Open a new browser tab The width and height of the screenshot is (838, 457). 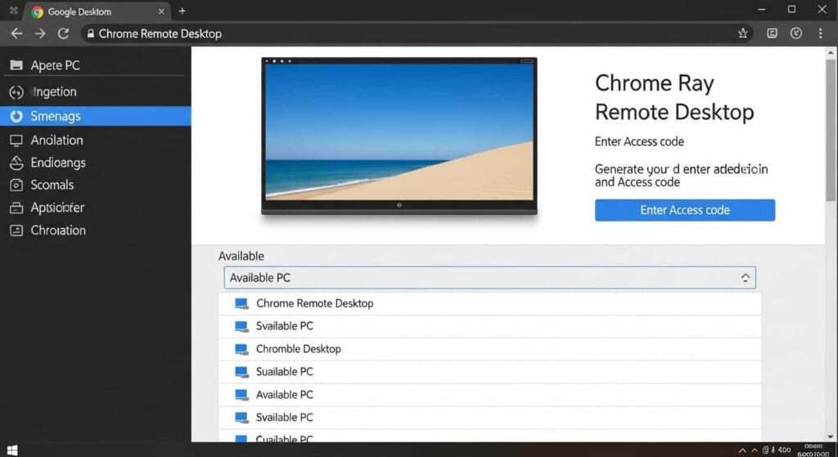pos(182,11)
